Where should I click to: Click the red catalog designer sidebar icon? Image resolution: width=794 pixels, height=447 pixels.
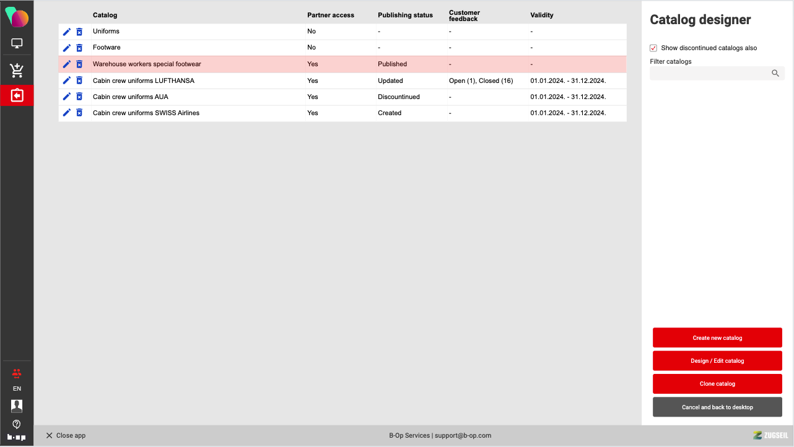coord(17,95)
